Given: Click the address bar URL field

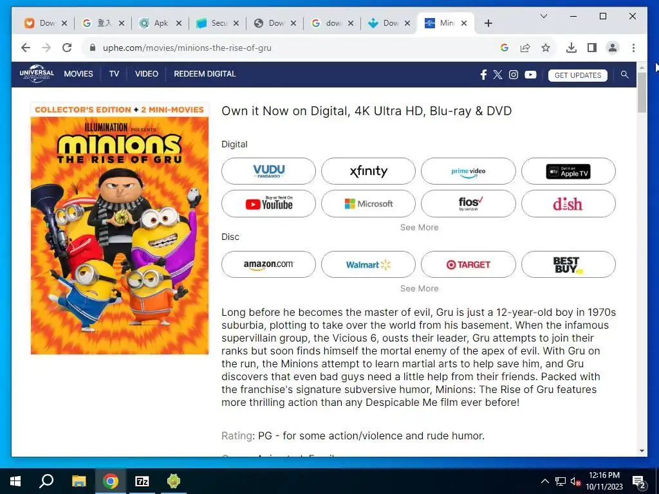Looking at the screenshot, I should (294, 48).
